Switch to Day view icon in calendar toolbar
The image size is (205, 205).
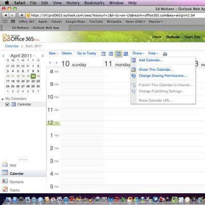(103, 54)
